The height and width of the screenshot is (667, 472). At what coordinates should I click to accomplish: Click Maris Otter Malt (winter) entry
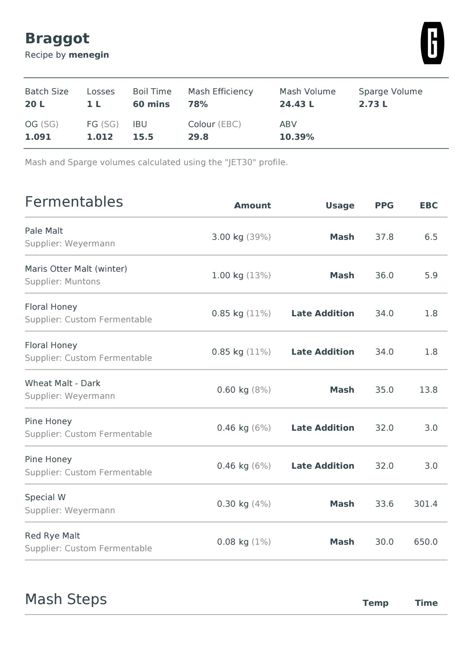coord(76,269)
